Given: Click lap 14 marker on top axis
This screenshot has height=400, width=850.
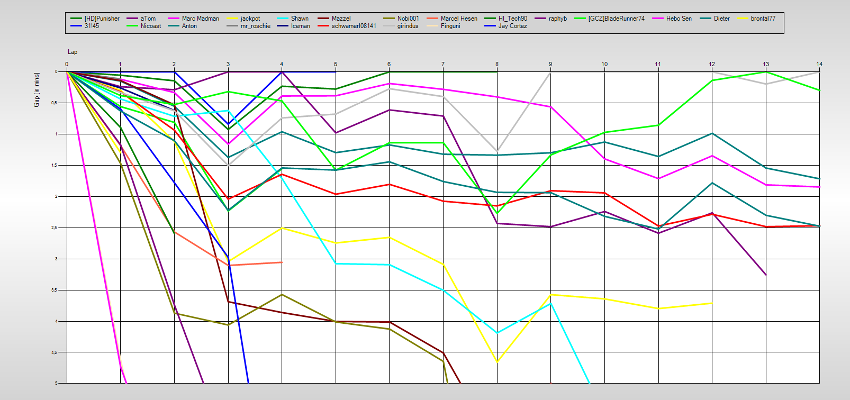Looking at the screenshot, I should 819,65.
